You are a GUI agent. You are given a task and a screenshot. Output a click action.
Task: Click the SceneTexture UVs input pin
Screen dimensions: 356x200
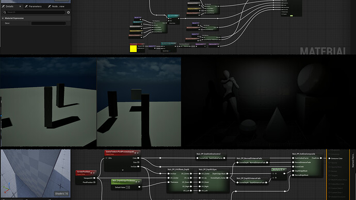point(107,158)
